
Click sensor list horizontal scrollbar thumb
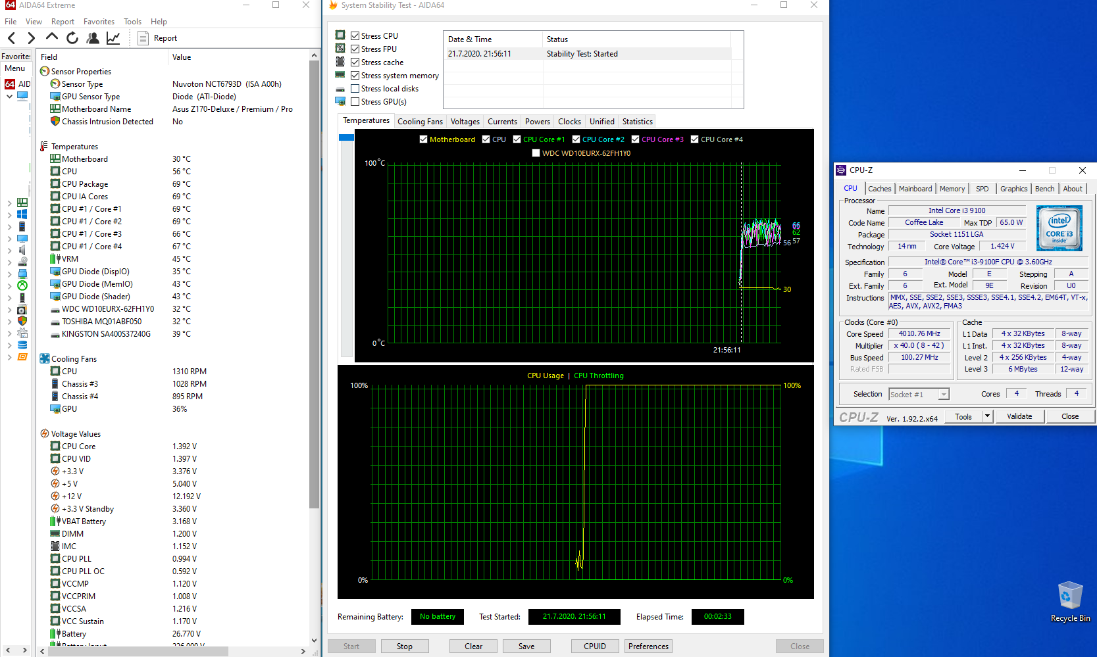(x=138, y=651)
